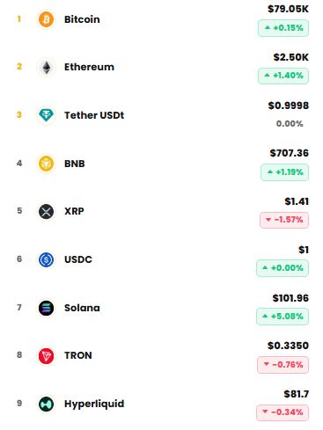Click the Hyperliquid green logo icon
Screen dimensions: 323x430
(x=46, y=404)
